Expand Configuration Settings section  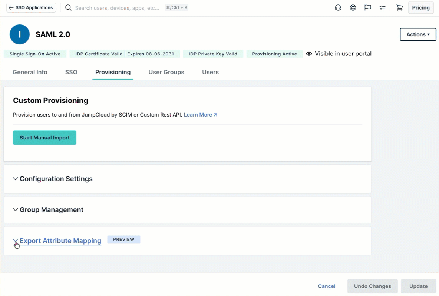click(x=53, y=179)
